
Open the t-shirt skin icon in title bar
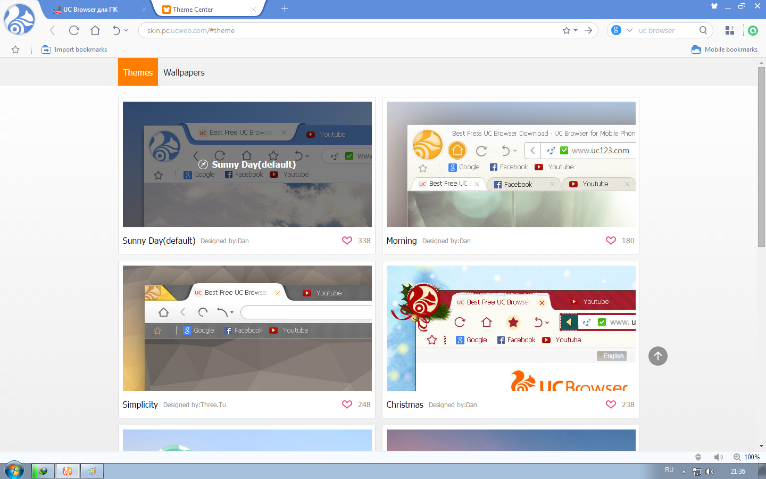[x=714, y=6]
